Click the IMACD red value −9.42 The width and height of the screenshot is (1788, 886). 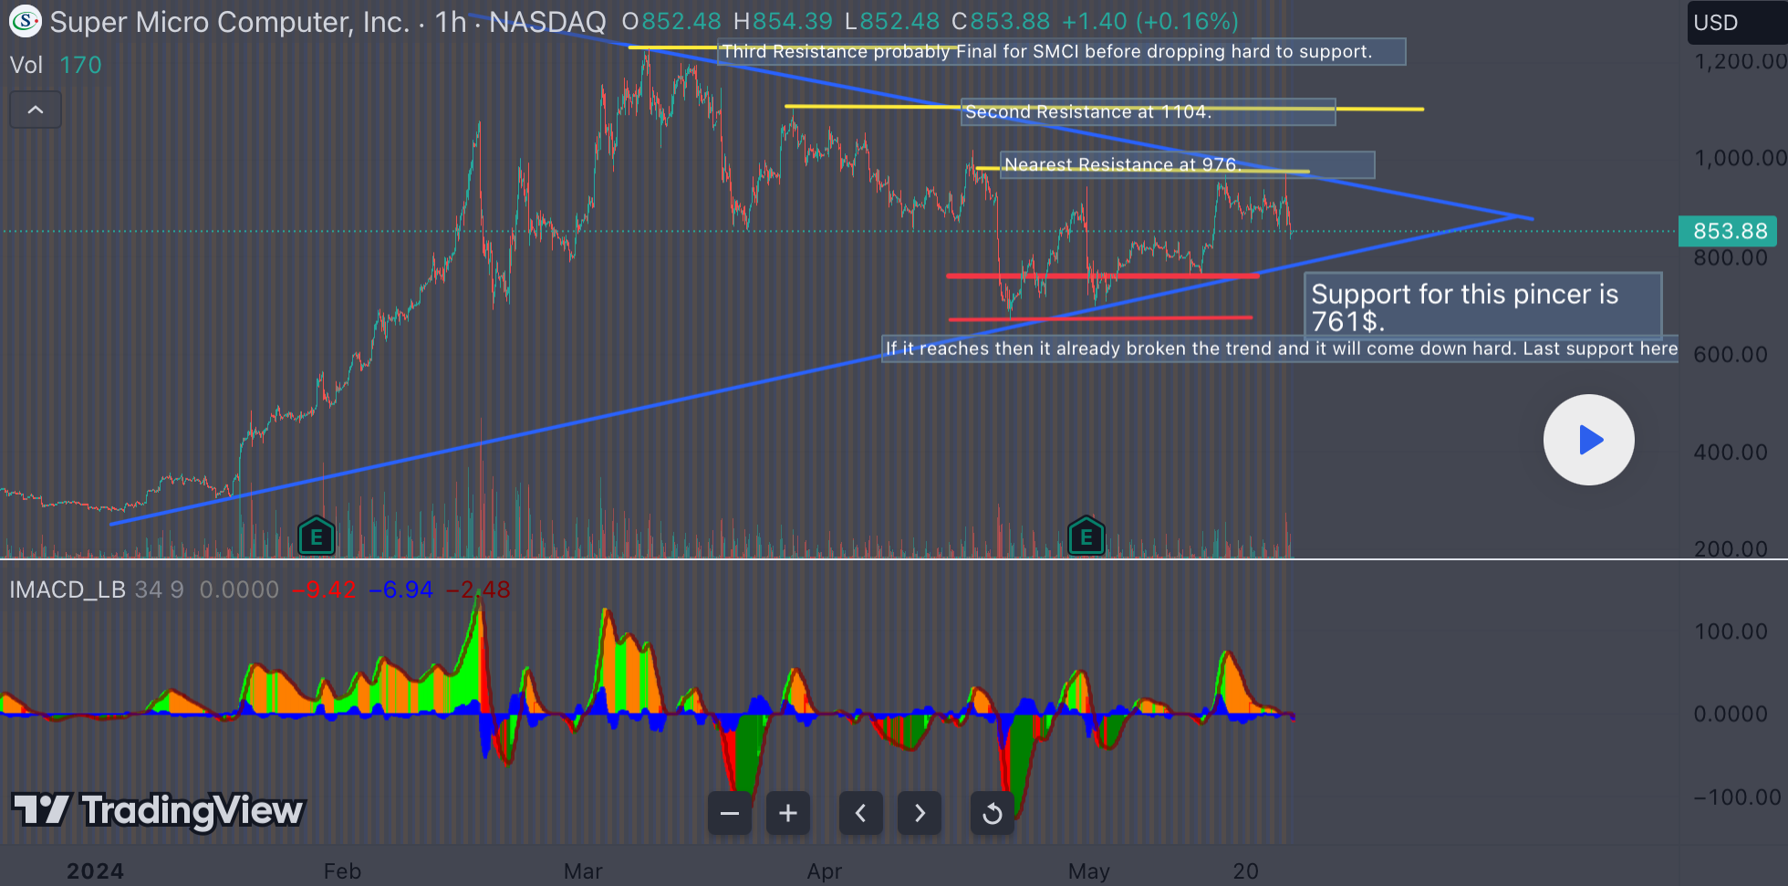(325, 589)
